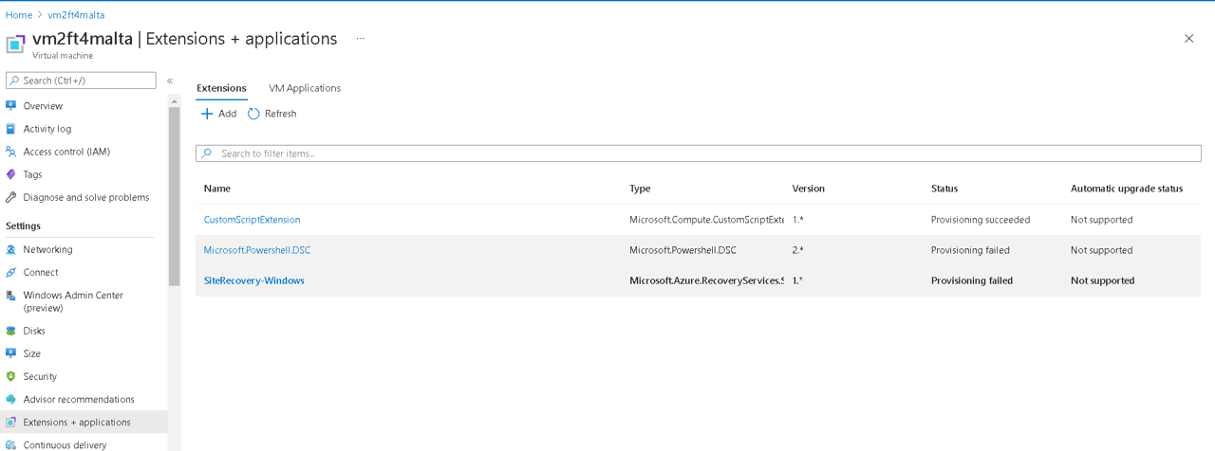Screen dimensions: 1215x451
Task: Click the sidebar vertical scrollbar thumb
Action: point(174,196)
